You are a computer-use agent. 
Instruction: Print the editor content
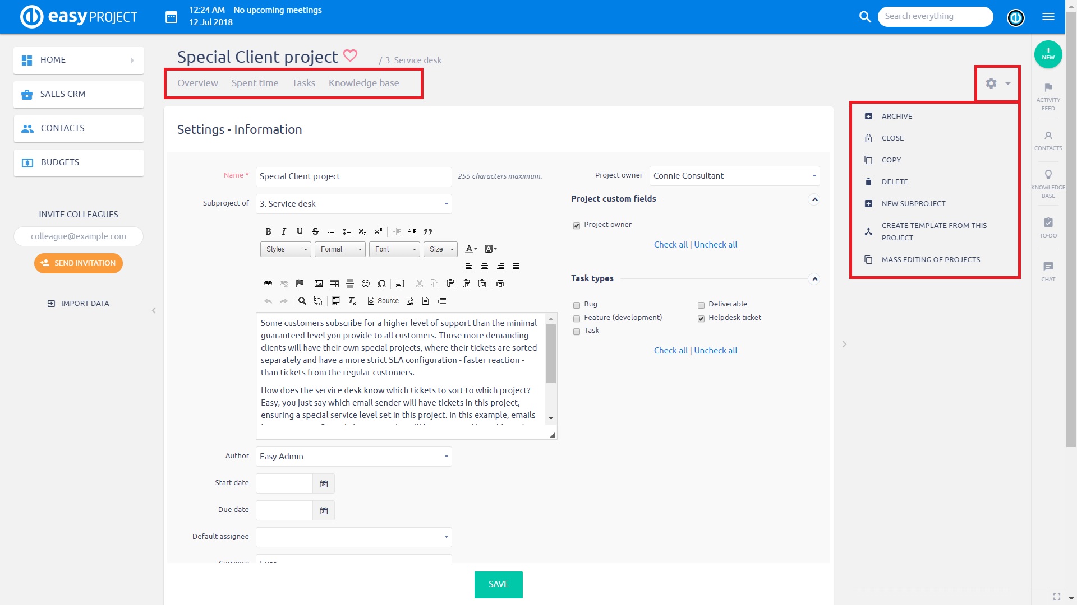500,283
